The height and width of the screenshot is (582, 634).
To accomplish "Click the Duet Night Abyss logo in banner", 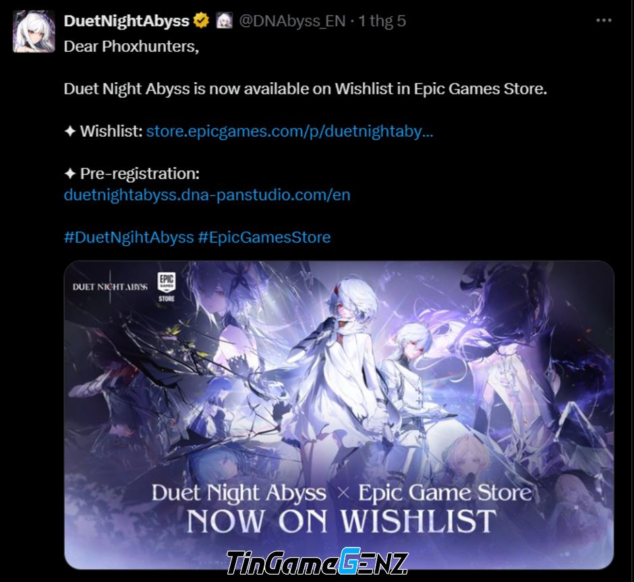I will coord(110,287).
